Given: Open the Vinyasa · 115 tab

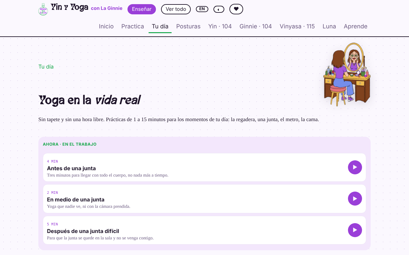Looking at the screenshot, I should pyautogui.click(x=297, y=26).
